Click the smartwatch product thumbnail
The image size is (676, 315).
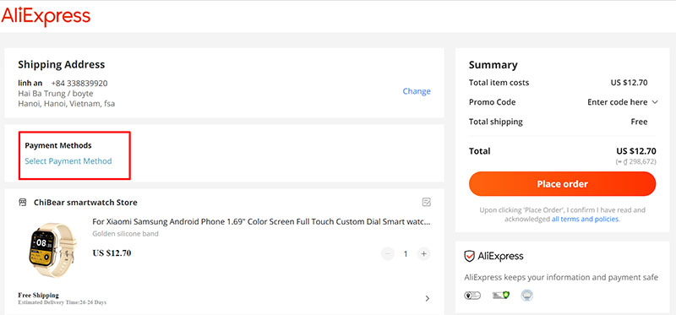(x=51, y=250)
